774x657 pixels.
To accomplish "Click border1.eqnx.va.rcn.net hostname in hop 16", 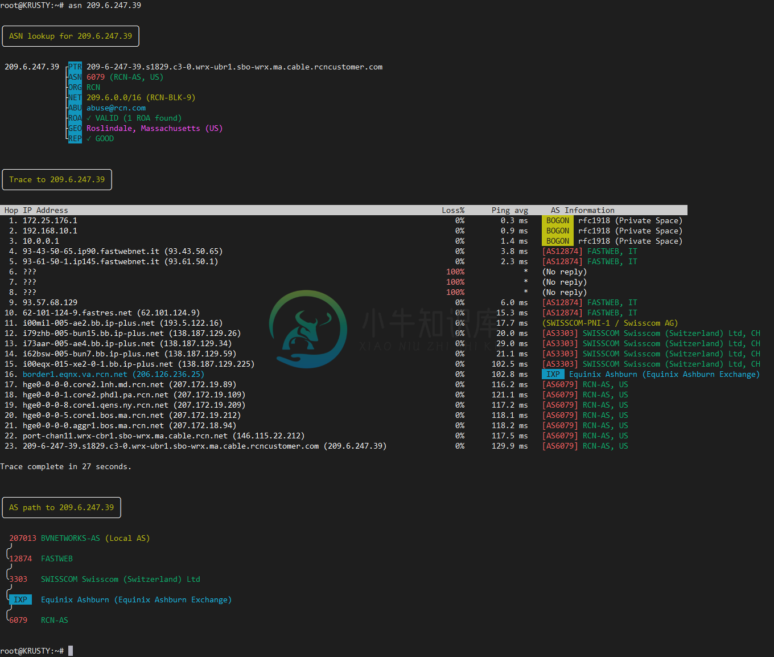I will click(x=75, y=374).
